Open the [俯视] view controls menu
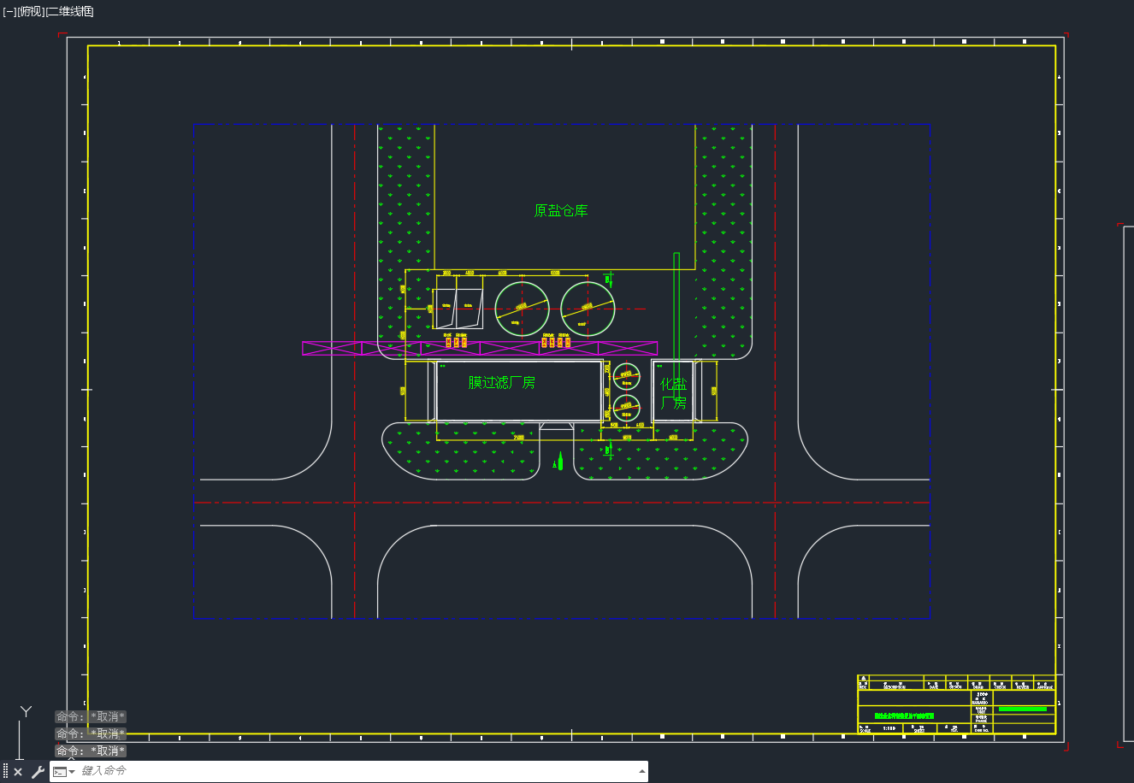The height and width of the screenshot is (783, 1134). click(x=30, y=11)
